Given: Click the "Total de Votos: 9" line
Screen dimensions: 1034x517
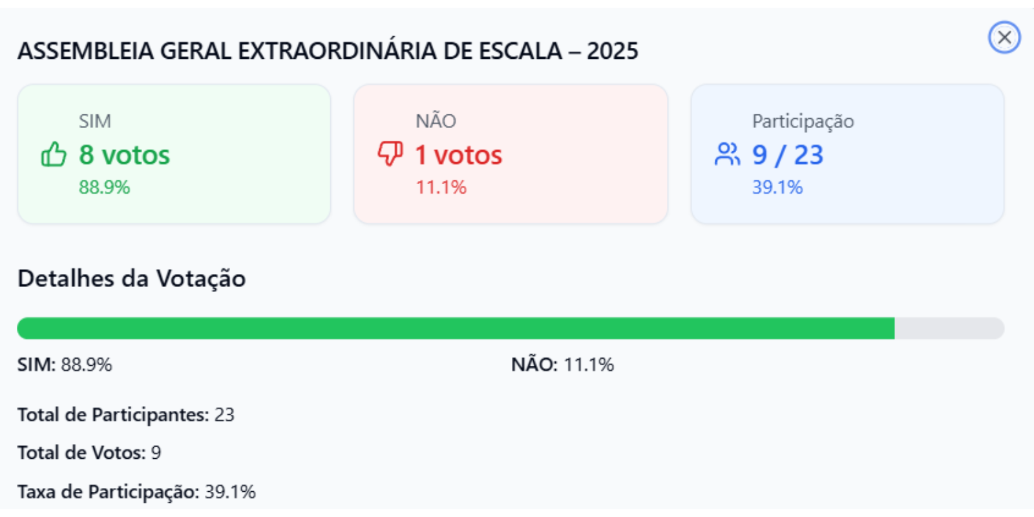Looking at the screenshot, I should click(89, 452).
